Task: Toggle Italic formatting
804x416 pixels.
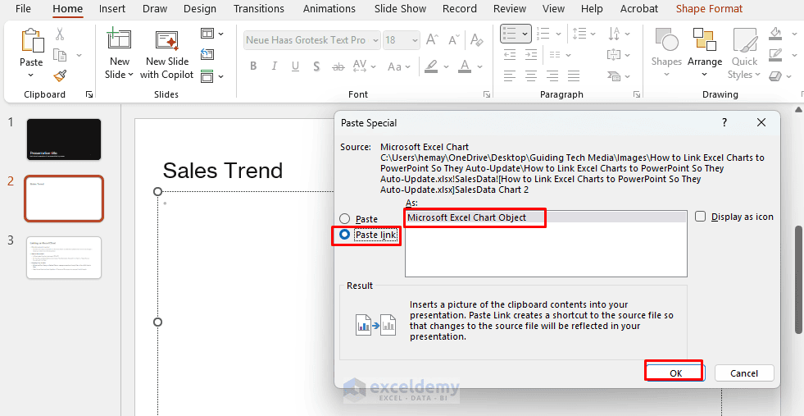Action: pyautogui.click(x=275, y=66)
